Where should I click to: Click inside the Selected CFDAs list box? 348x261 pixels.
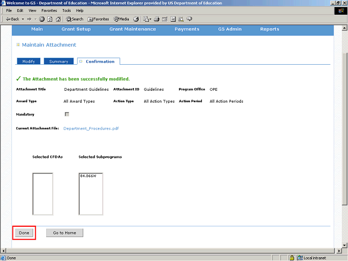pos(42,194)
